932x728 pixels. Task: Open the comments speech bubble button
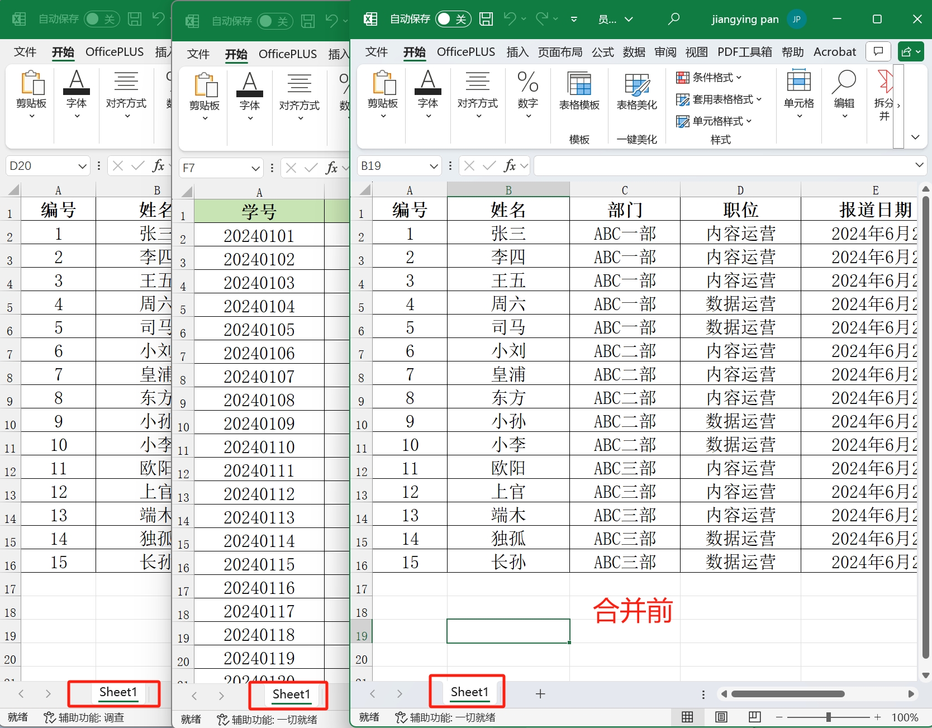tap(878, 52)
